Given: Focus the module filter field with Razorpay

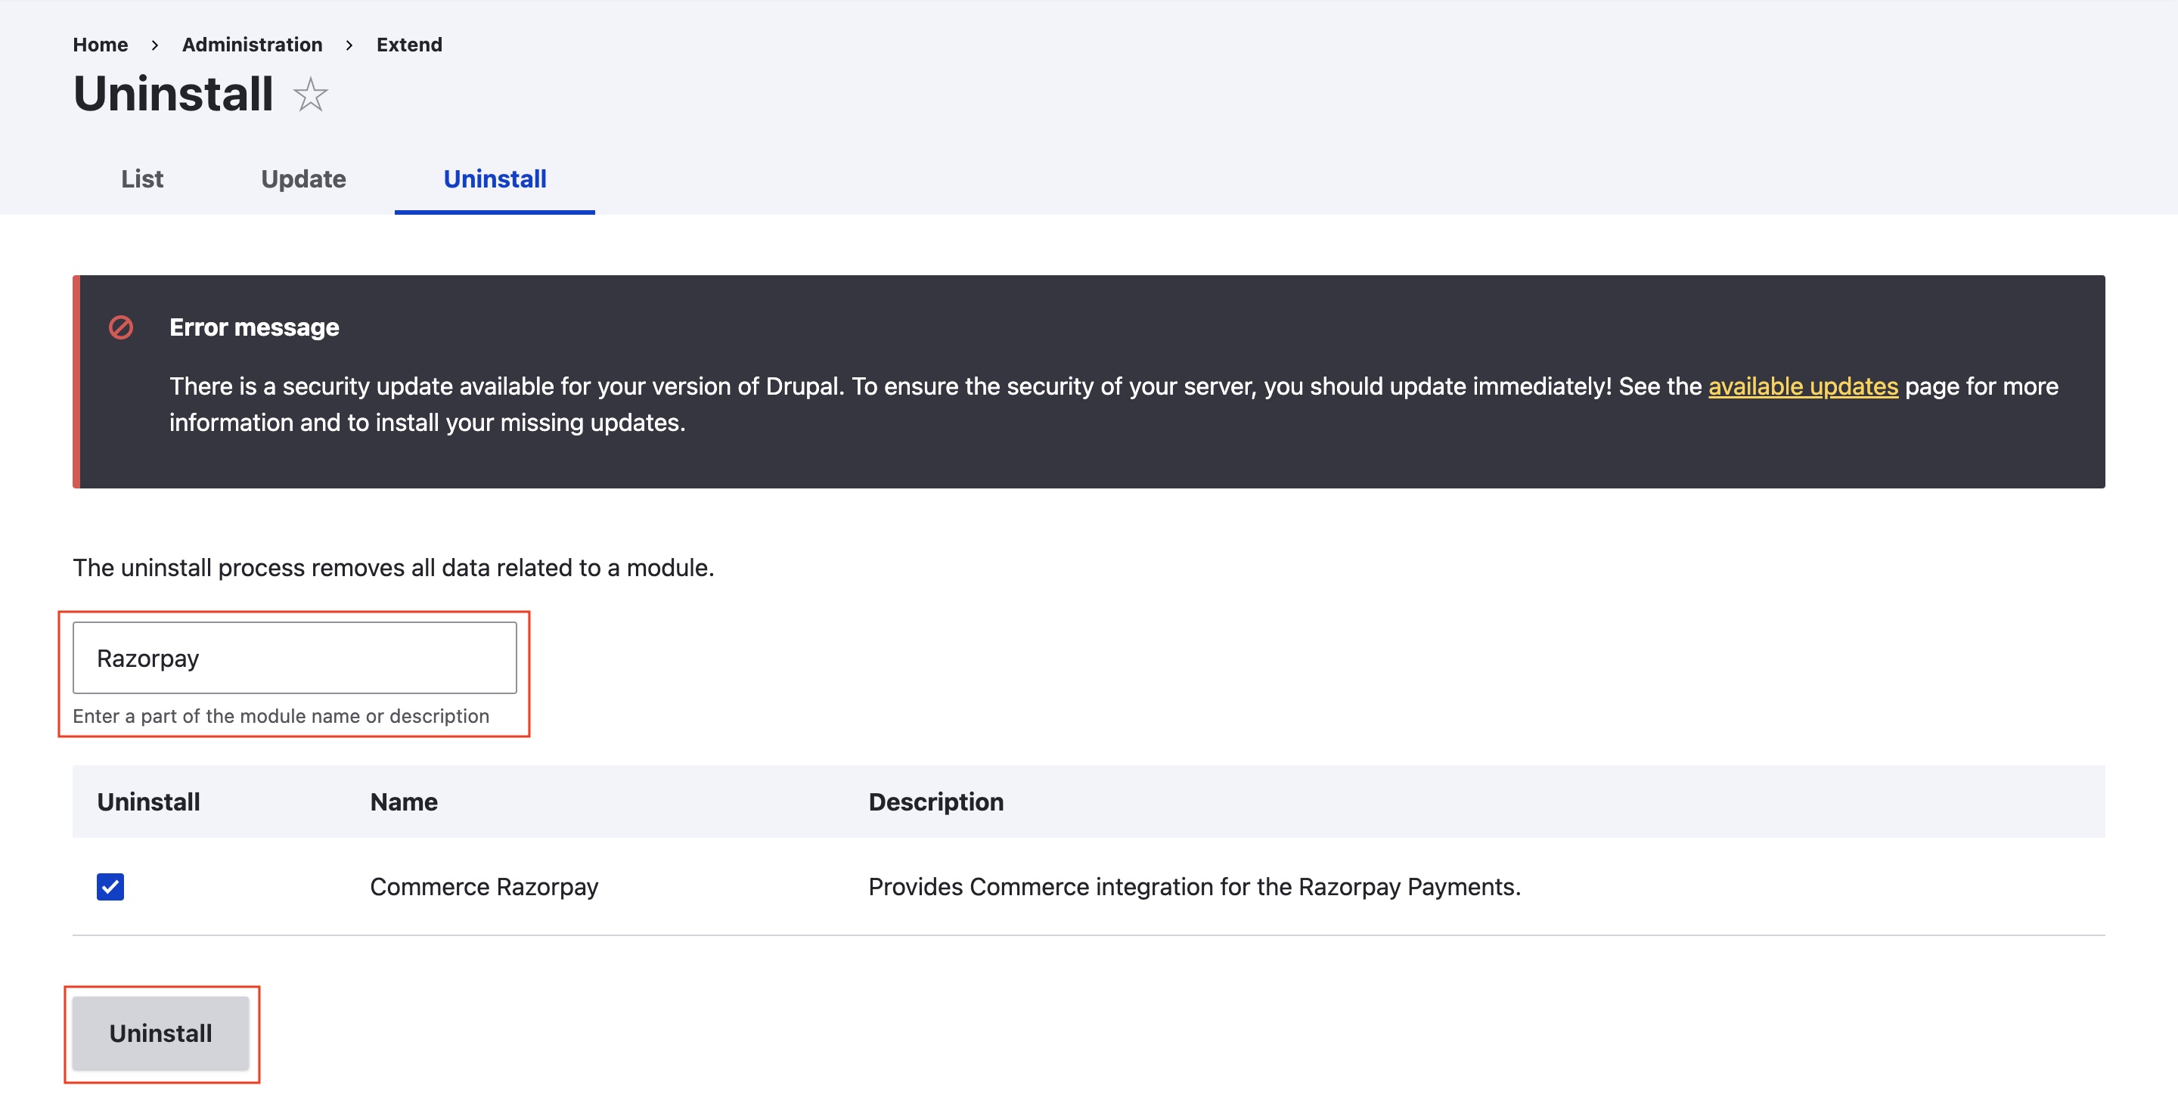Looking at the screenshot, I should pos(294,658).
